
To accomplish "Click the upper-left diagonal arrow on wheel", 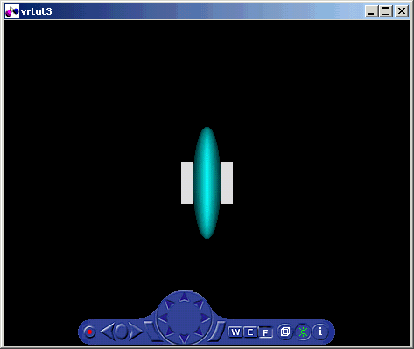I will 169,304.
